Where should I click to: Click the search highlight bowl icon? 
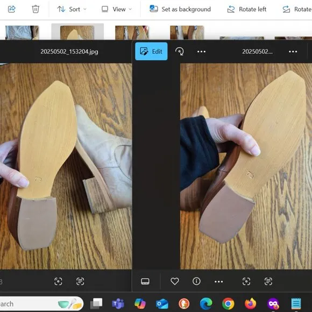point(69,304)
